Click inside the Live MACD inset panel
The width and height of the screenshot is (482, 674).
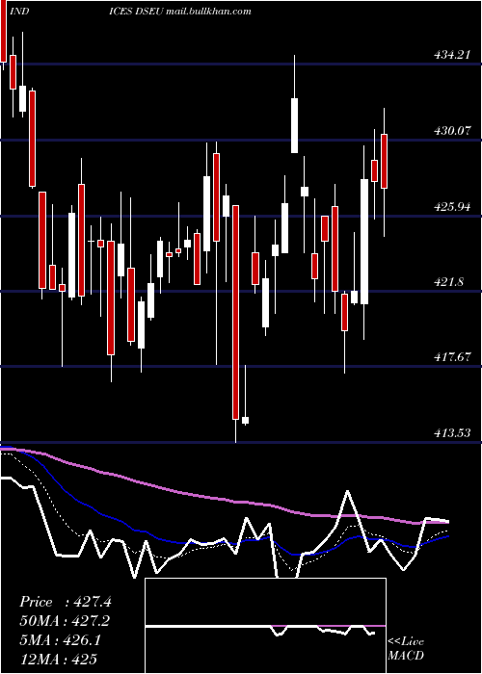[x=265, y=626]
